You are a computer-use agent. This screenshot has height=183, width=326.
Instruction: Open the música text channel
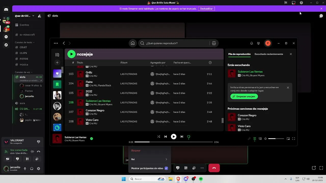tap(28, 65)
